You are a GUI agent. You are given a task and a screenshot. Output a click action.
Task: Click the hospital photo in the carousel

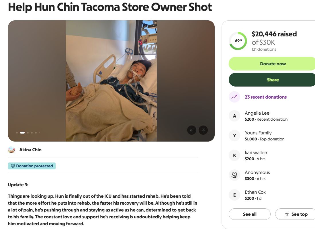tap(111, 81)
